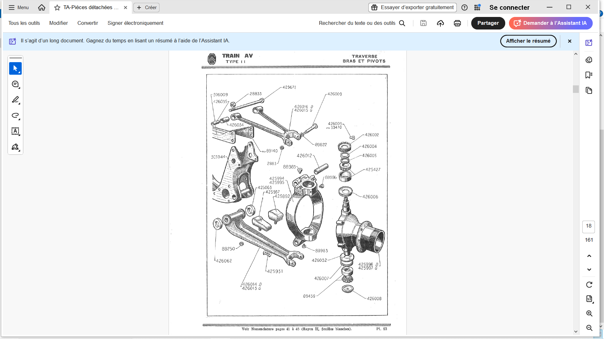Choose the freehand draw loop tool

point(15,116)
